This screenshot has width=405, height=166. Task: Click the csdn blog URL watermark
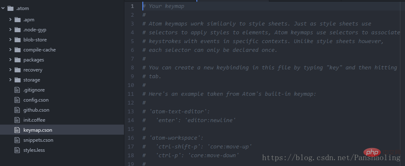331,157
